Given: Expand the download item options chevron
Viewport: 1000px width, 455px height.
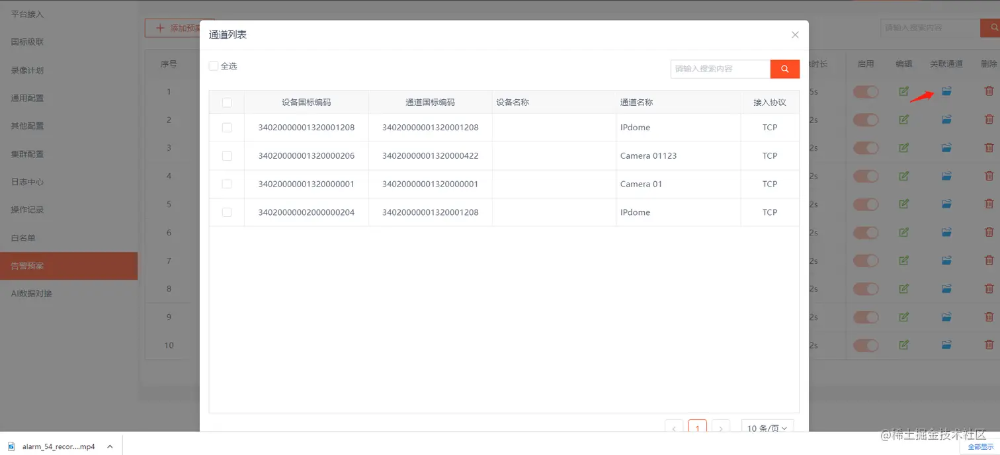Looking at the screenshot, I should click(110, 446).
